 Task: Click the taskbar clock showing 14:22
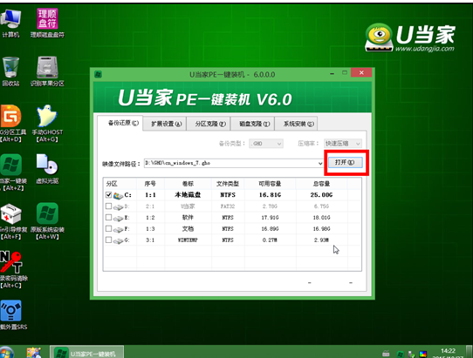[x=448, y=351]
